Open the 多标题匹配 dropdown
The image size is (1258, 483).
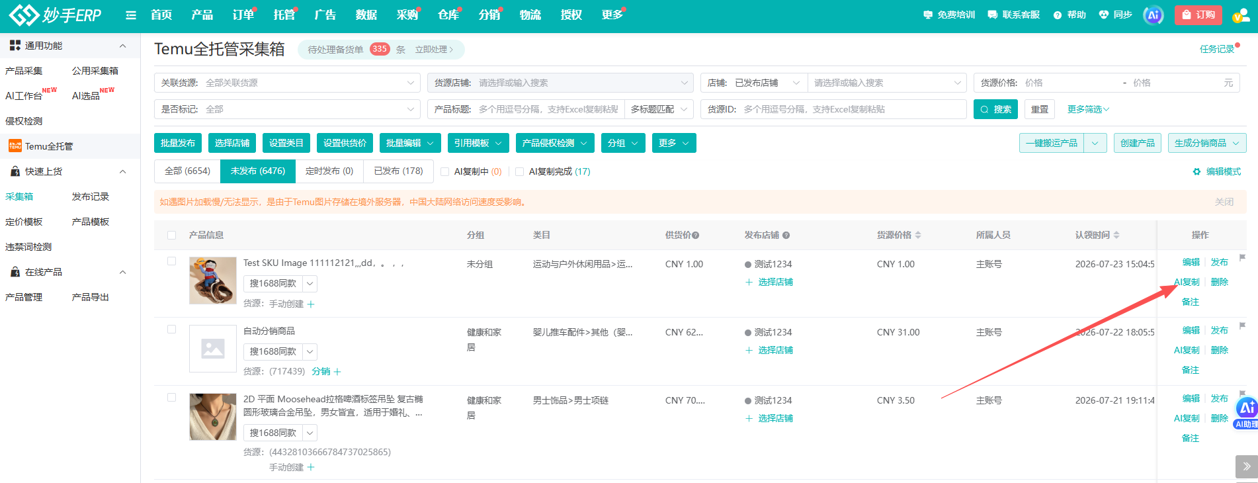click(659, 109)
